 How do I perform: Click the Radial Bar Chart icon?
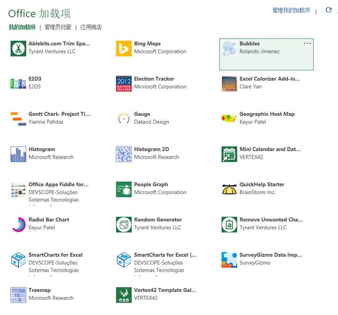pos(18,225)
